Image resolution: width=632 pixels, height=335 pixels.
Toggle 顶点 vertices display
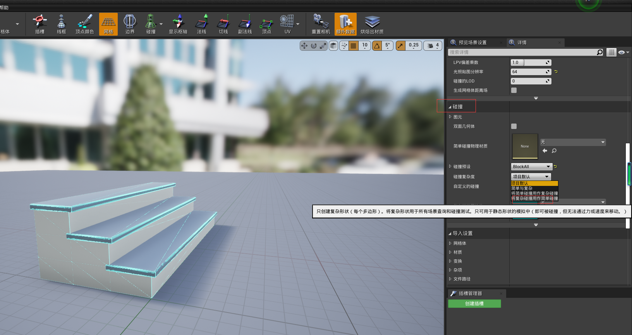267,24
